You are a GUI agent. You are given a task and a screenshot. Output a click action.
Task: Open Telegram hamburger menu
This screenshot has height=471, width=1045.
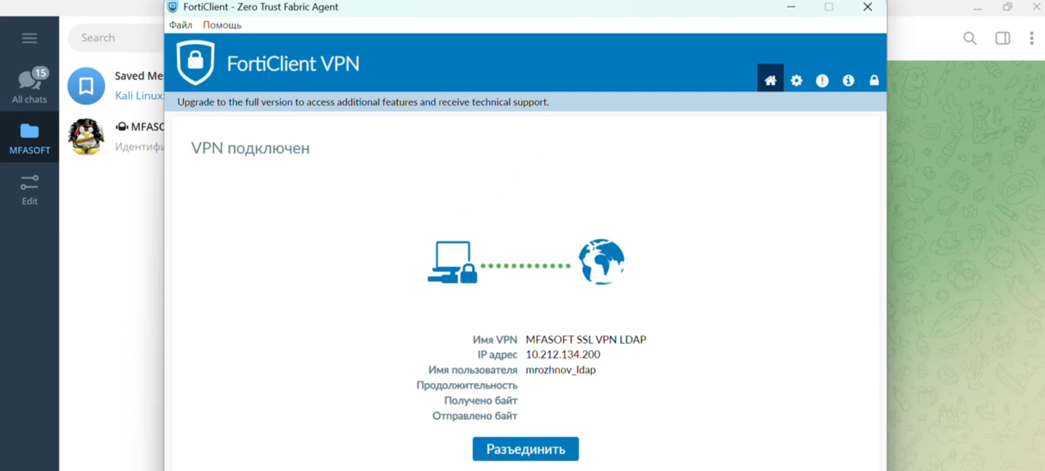30,38
